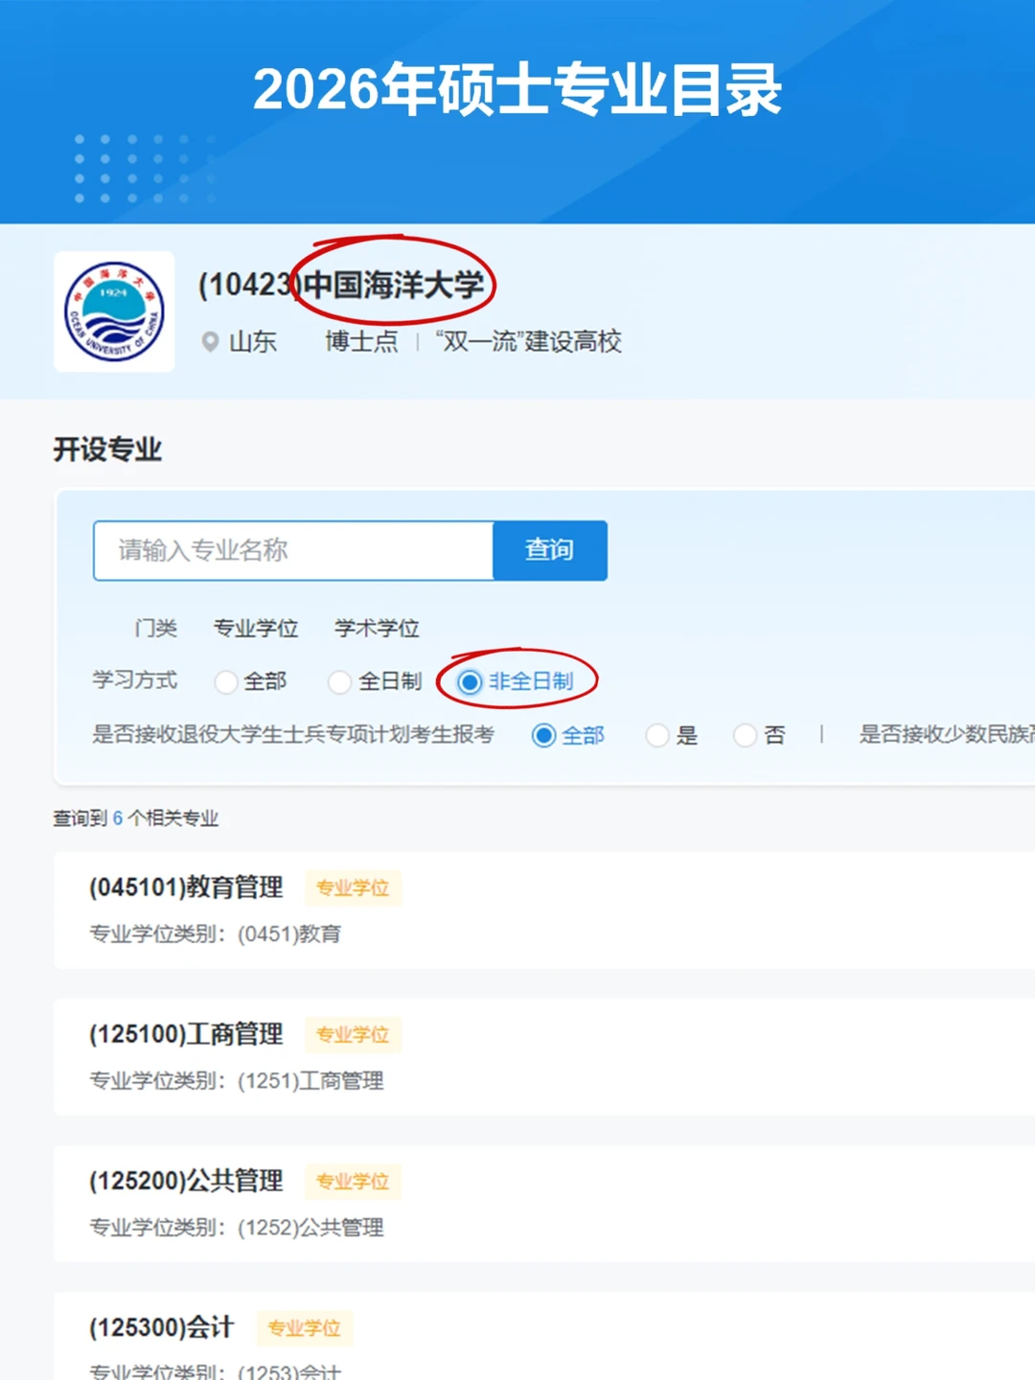Viewport: 1035px width, 1380px height.
Task: Open the (045101)教育管理 program entry
Action: pos(186,887)
